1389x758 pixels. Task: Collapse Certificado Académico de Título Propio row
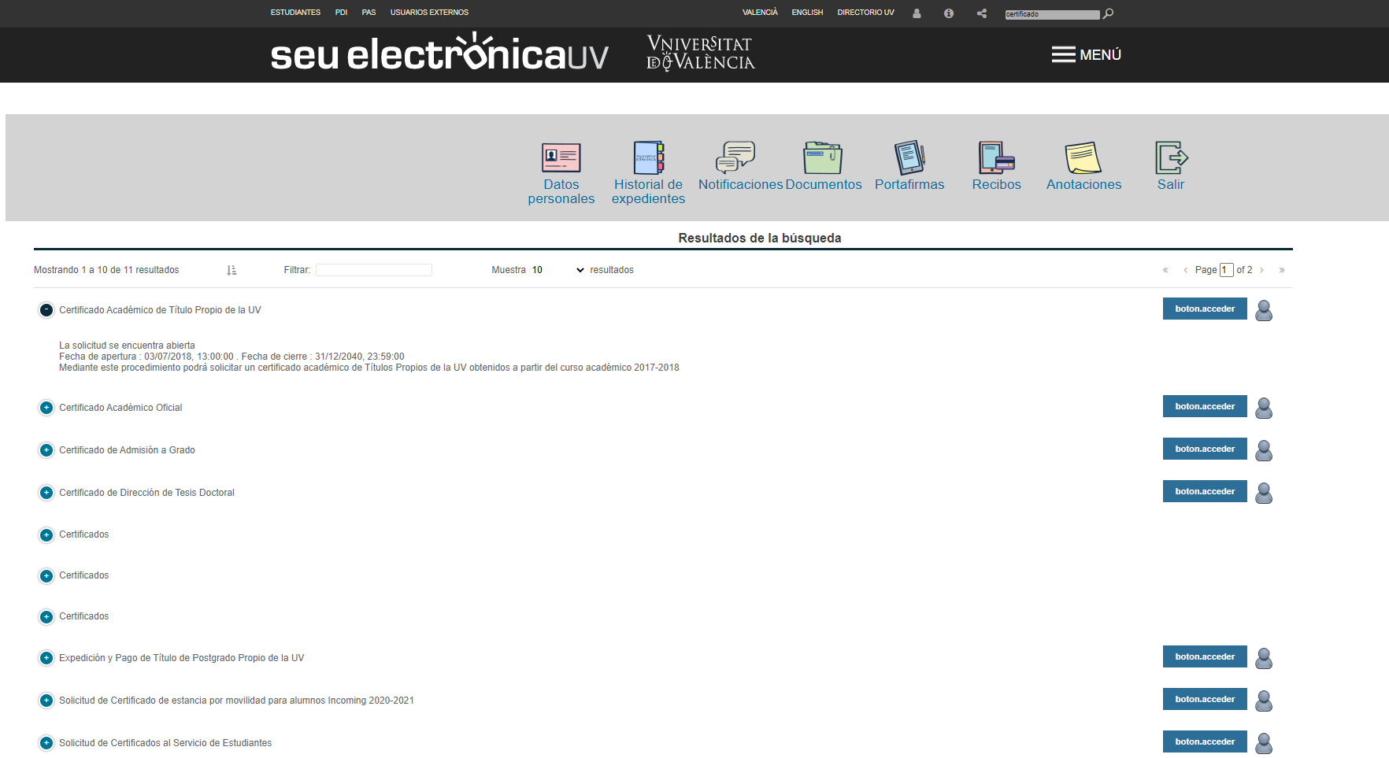[46, 310]
